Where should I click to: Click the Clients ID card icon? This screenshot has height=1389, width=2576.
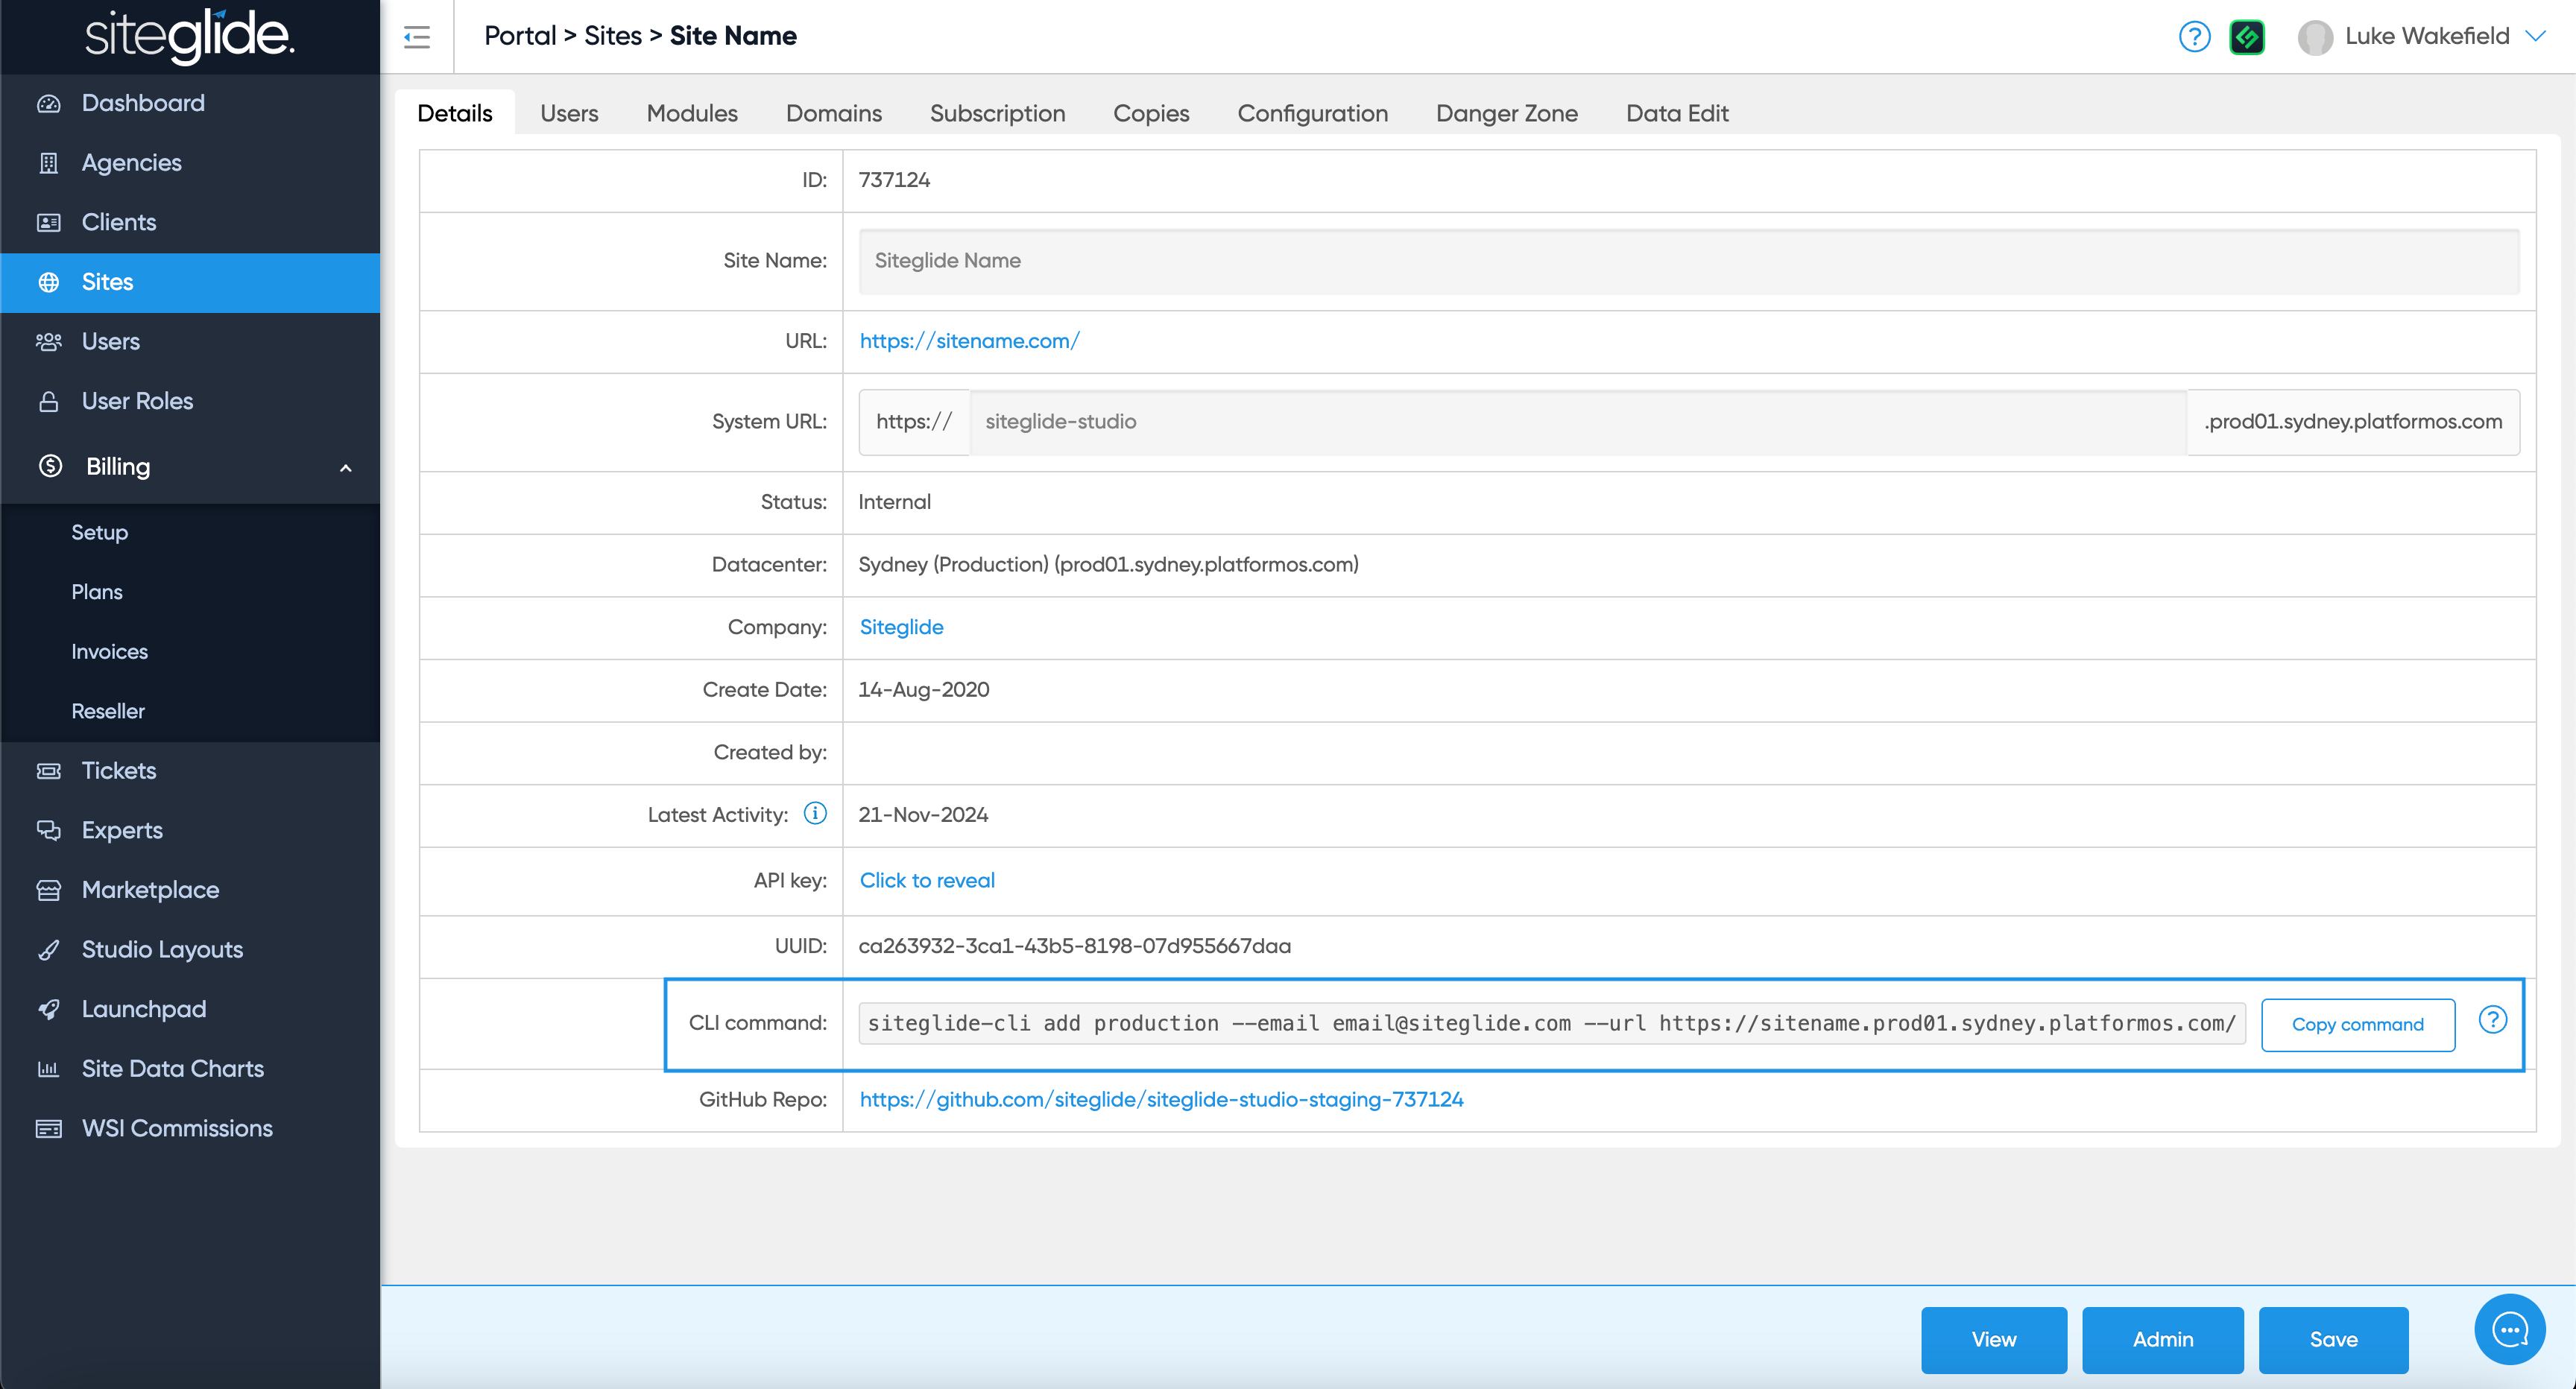48,222
